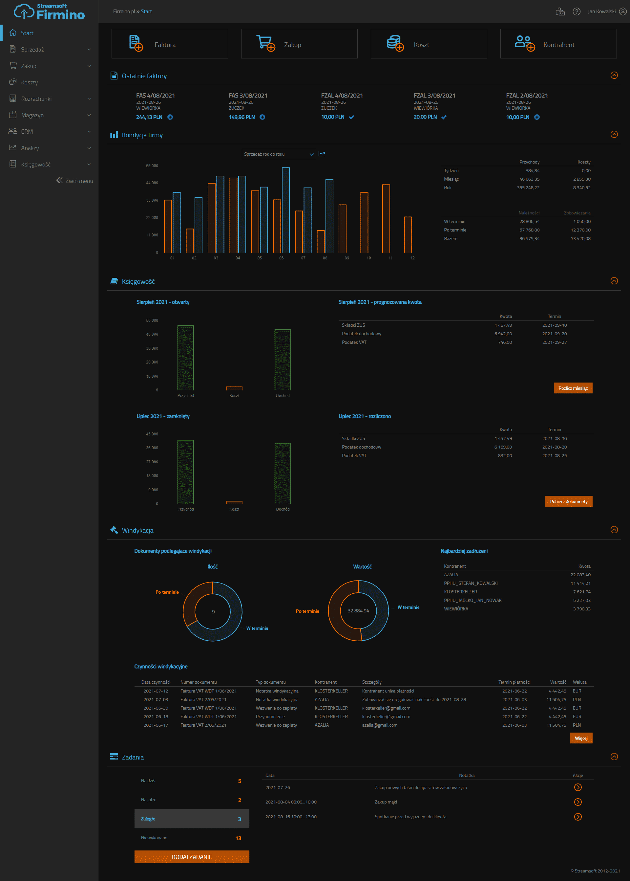Image resolution: width=630 pixels, height=881 pixels.
Task: Open invoice FAS 4/08/2021
Action: (156, 96)
